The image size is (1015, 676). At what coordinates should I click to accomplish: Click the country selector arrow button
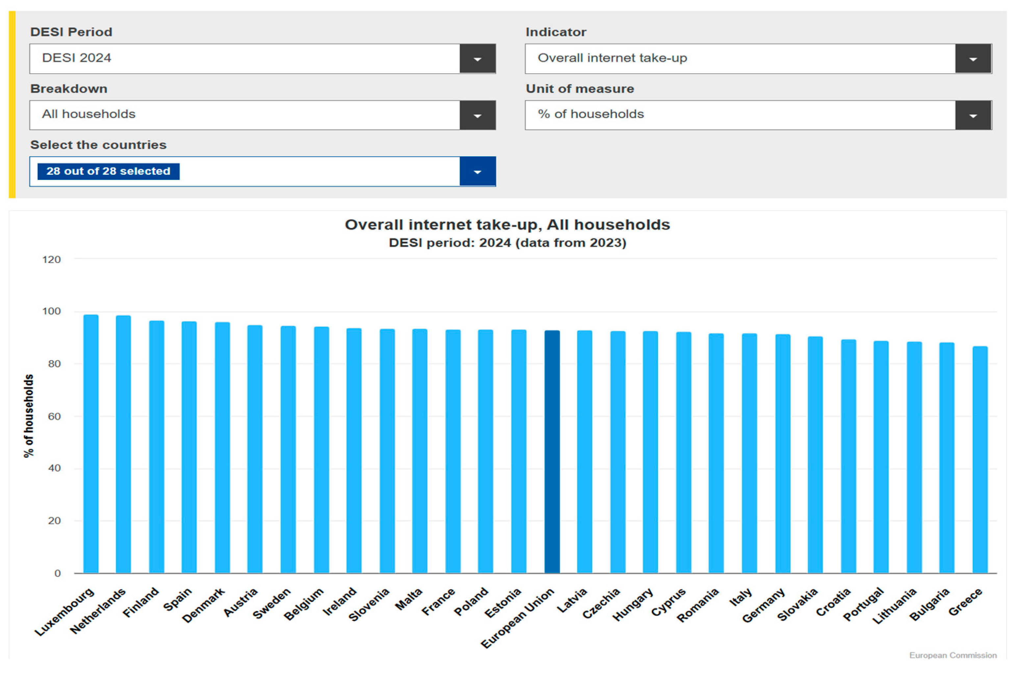pos(477,172)
